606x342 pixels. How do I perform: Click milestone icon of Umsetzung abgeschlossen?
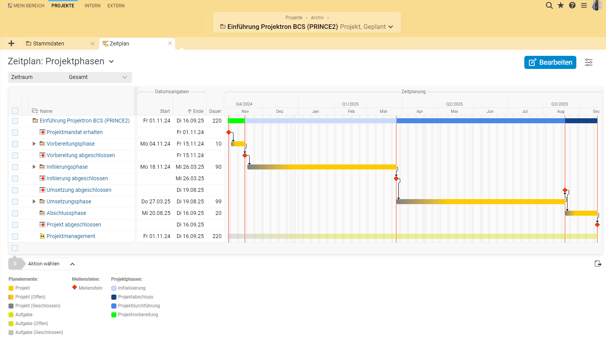pyautogui.click(x=42, y=190)
